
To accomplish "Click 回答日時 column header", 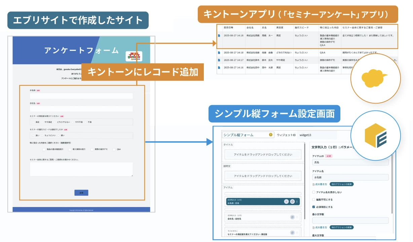I will pos(228,27).
